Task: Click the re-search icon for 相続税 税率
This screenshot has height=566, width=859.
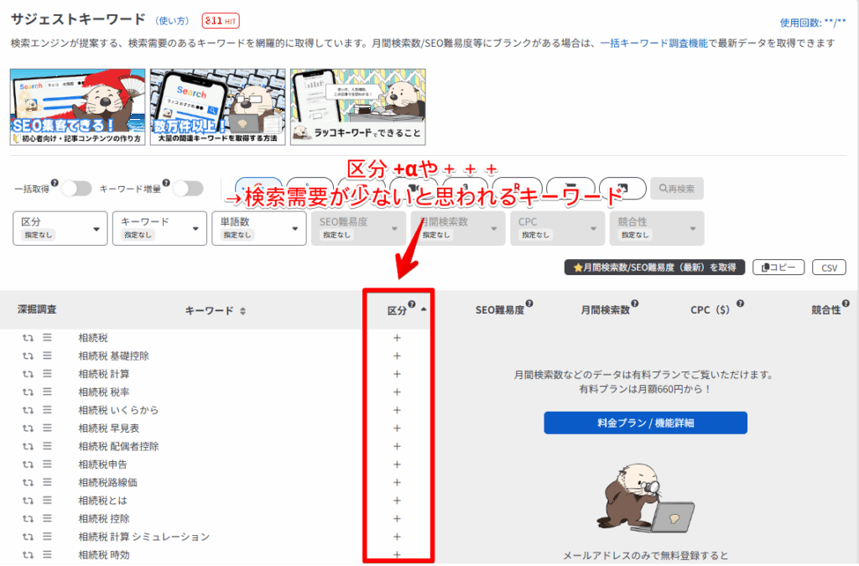Action: coord(28,392)
